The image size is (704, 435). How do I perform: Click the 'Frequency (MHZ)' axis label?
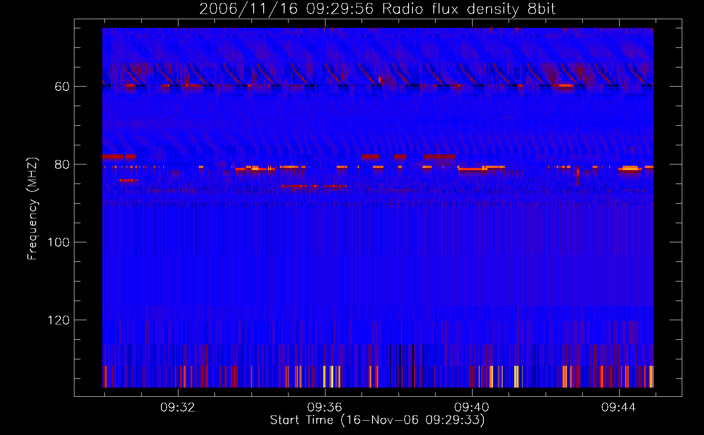[x=33, y=209]
